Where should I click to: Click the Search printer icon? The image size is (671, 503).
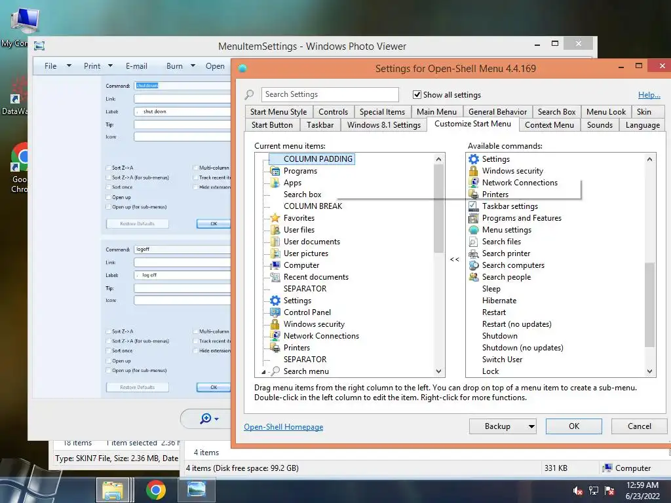pyautogui.click(x=473, y=253)
